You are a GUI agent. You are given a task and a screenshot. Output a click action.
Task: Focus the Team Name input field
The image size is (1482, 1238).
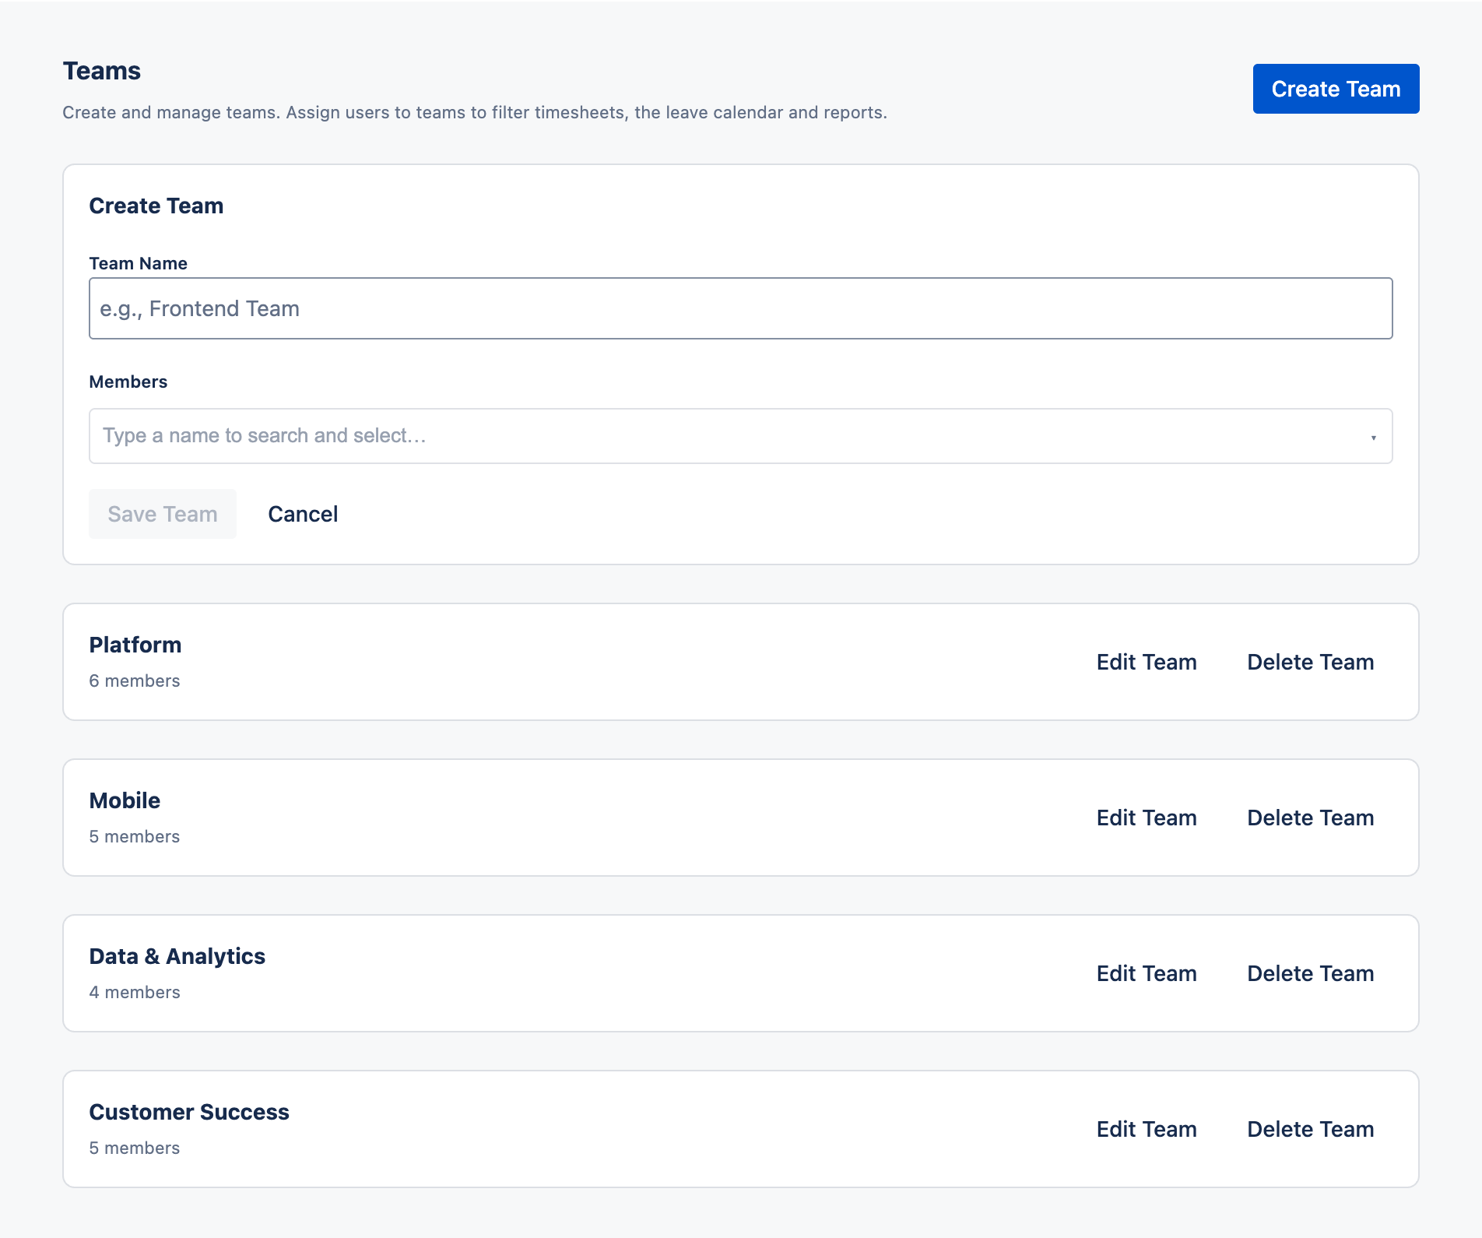click(741, 308)
